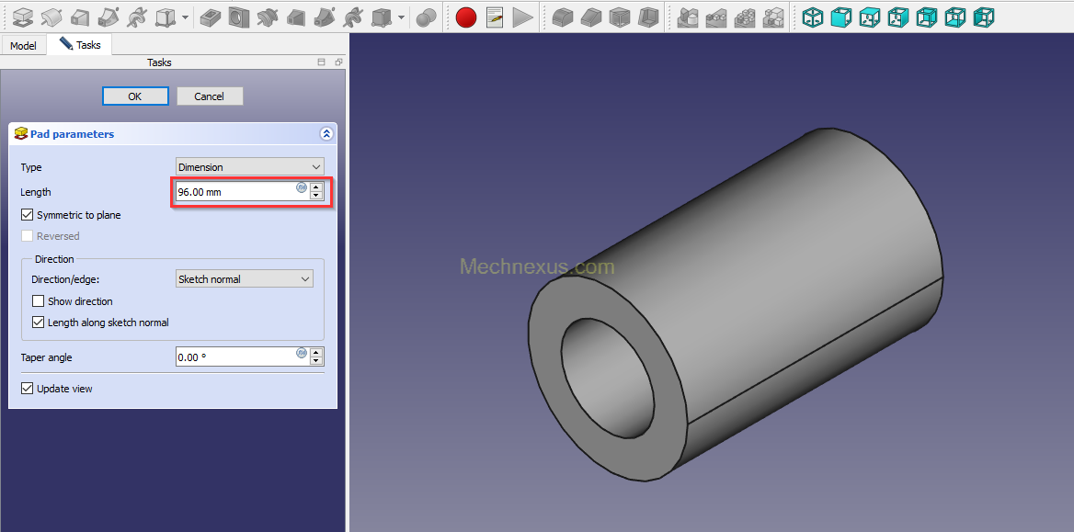Open the macros dialog notepad icon
The image size is (1074, 532).
(x=495, y=17)
